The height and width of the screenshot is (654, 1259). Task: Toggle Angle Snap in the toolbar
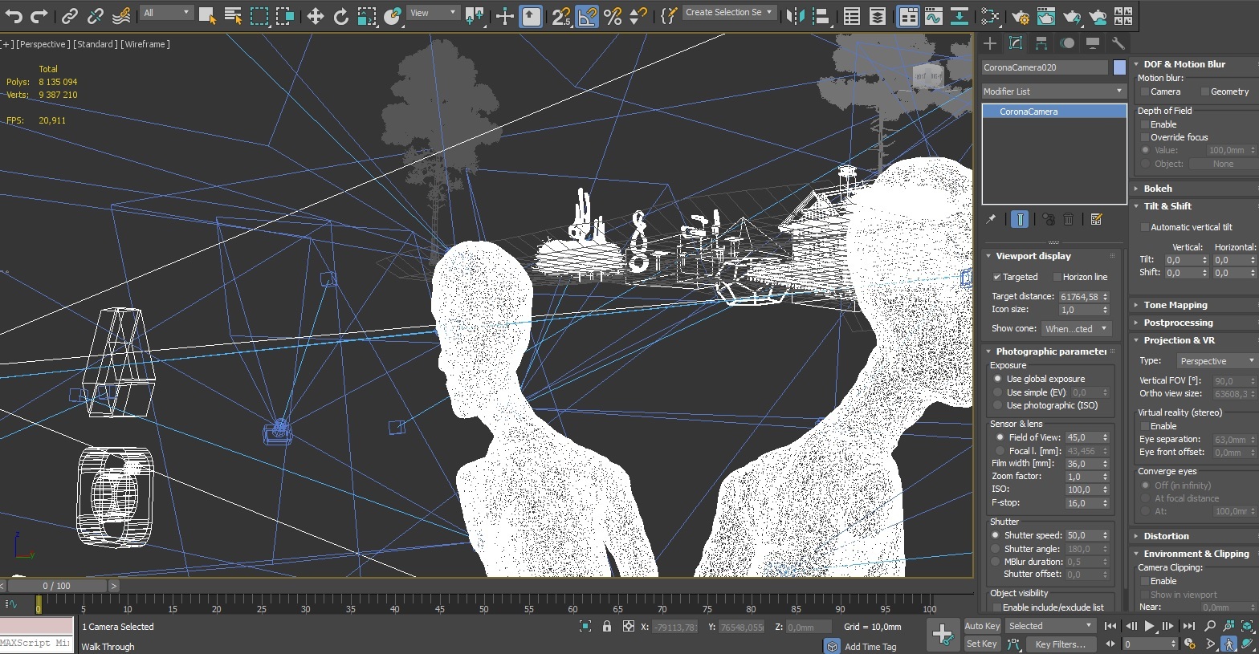(588, 15)
